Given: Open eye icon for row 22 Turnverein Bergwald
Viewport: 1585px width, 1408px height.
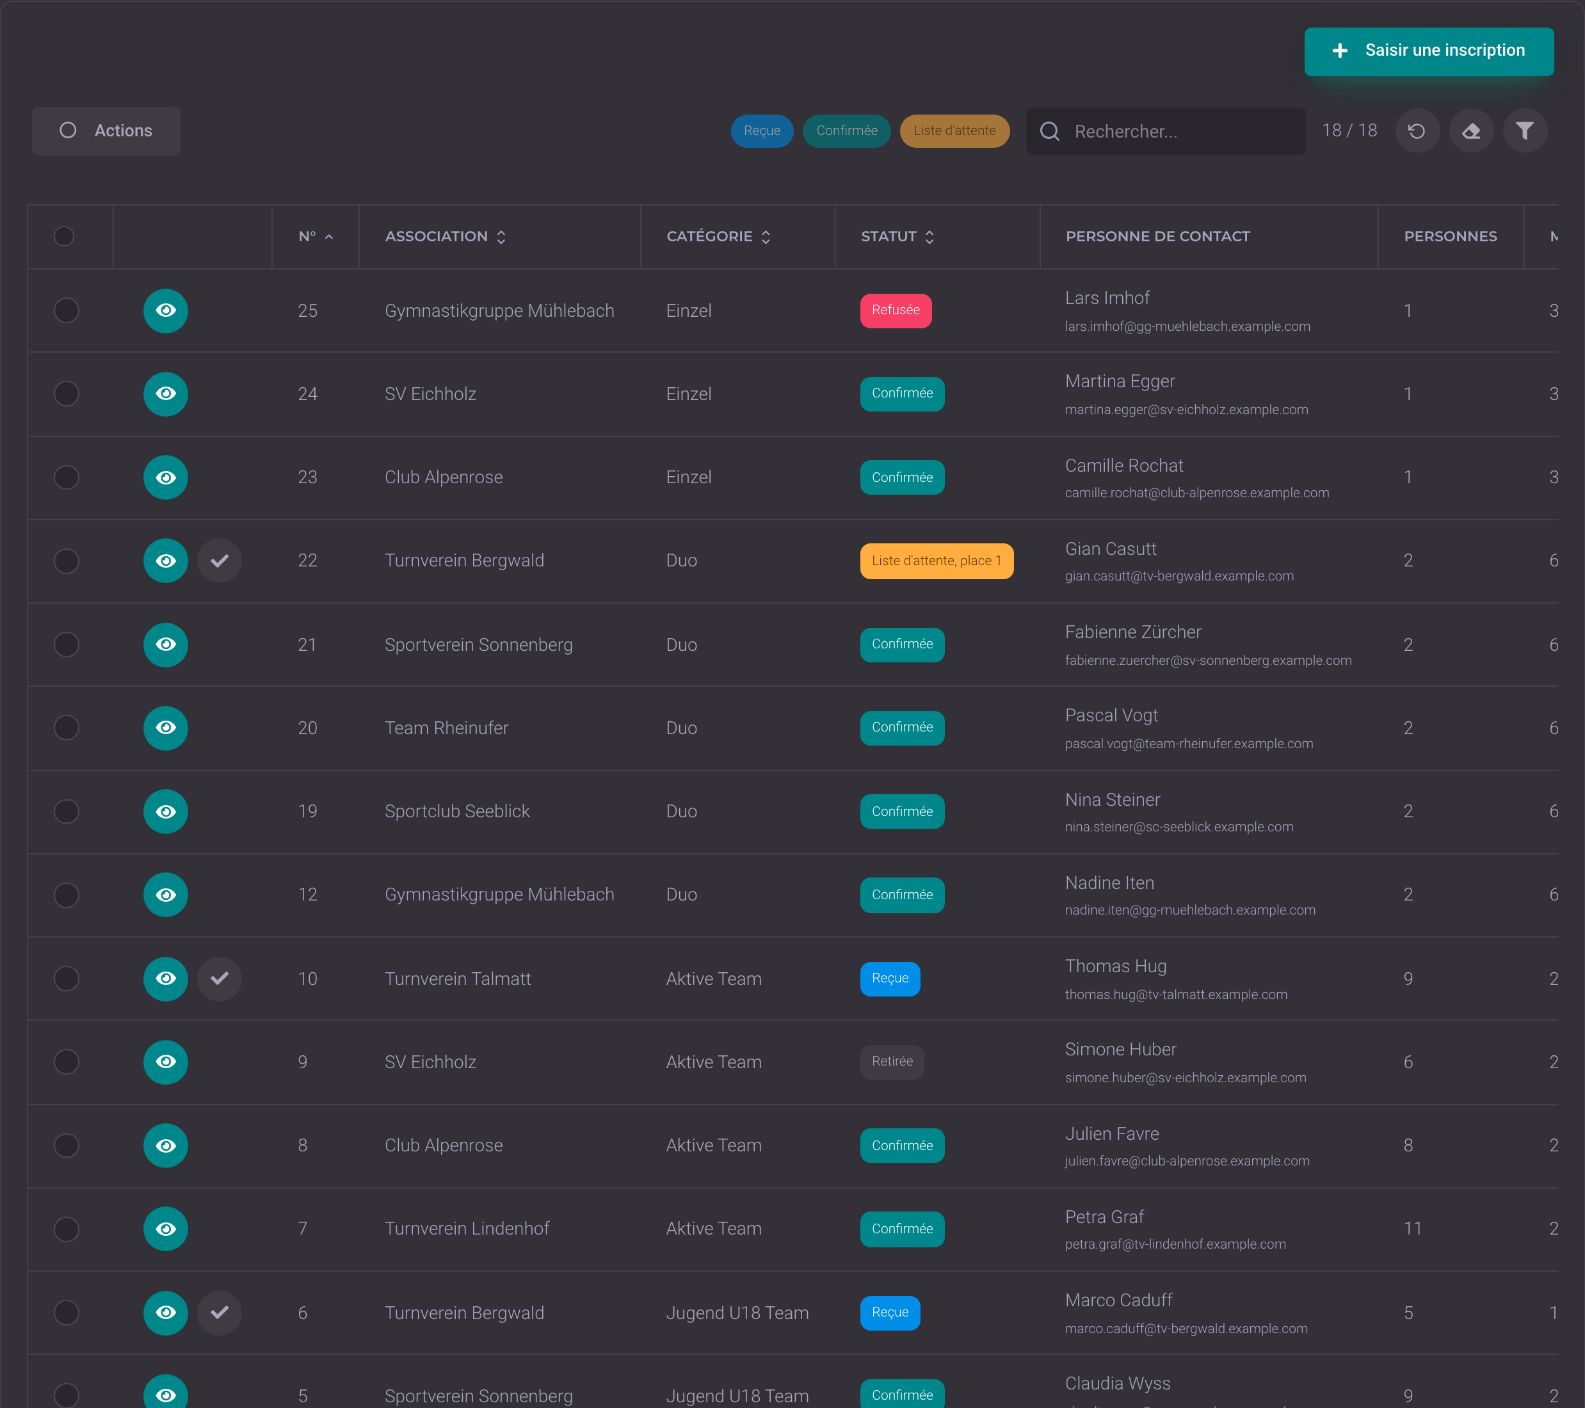Looking at the screenshot, I should click(x=166, y=561).
